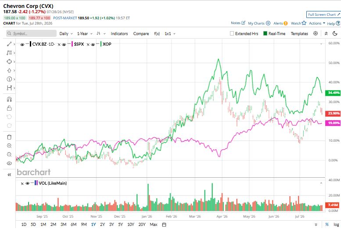This screenshot has width=341, height=229.
Task: Open the numbered label tool
Action: tap(9, 79)
